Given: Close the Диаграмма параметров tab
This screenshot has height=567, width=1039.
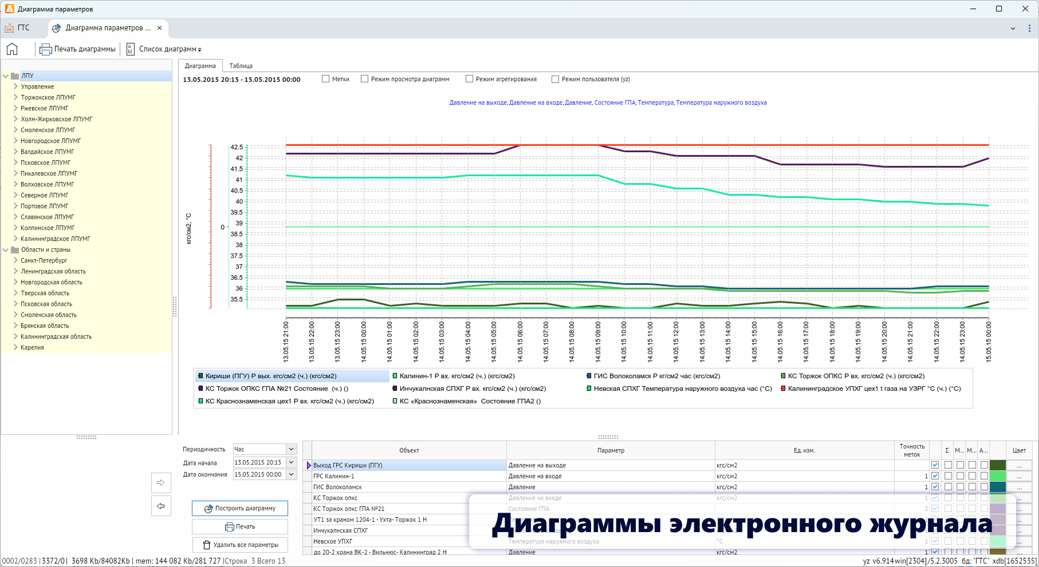Looking at the screenshot, I should pos(159,27).
